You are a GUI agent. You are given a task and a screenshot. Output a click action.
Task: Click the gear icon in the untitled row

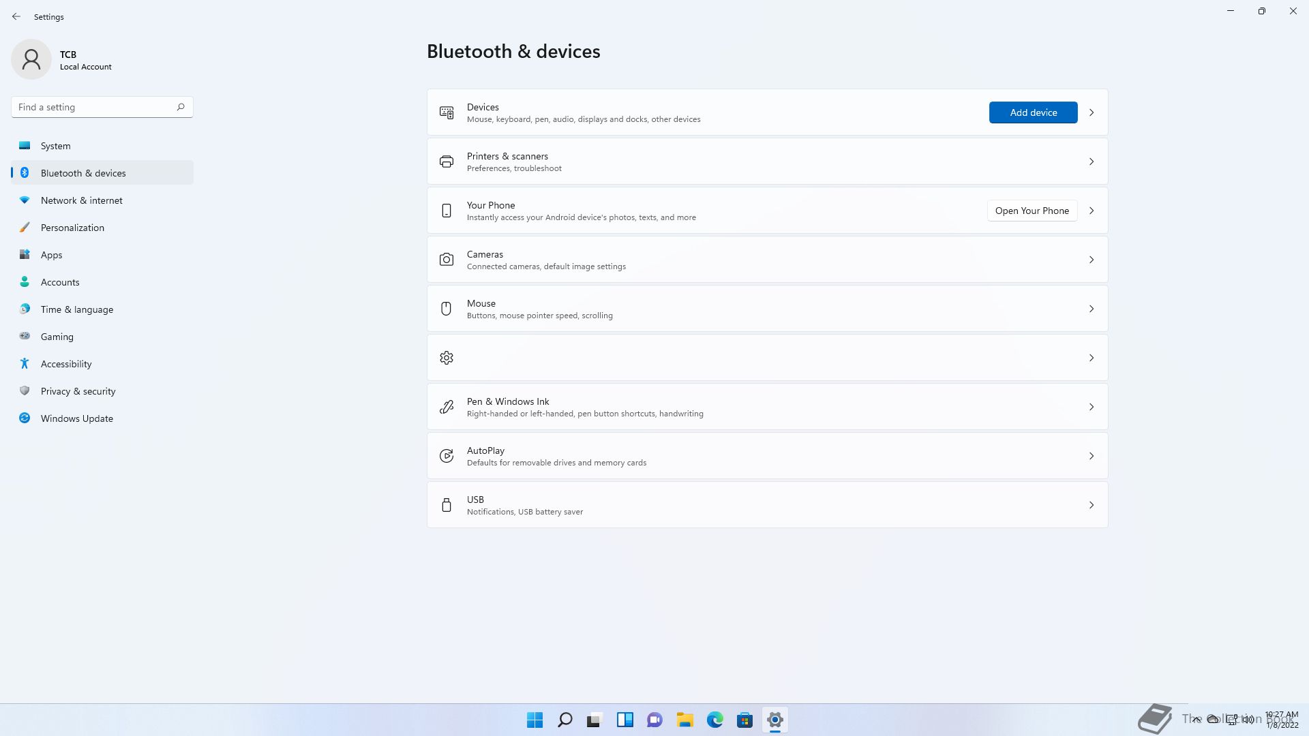click(447, 358)
